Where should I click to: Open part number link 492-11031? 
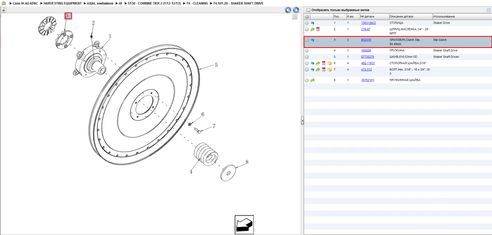pyautogui.click(x=368, y=63)
